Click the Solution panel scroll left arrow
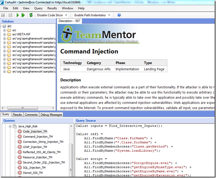The image size is (216, 178). point(2,108)
